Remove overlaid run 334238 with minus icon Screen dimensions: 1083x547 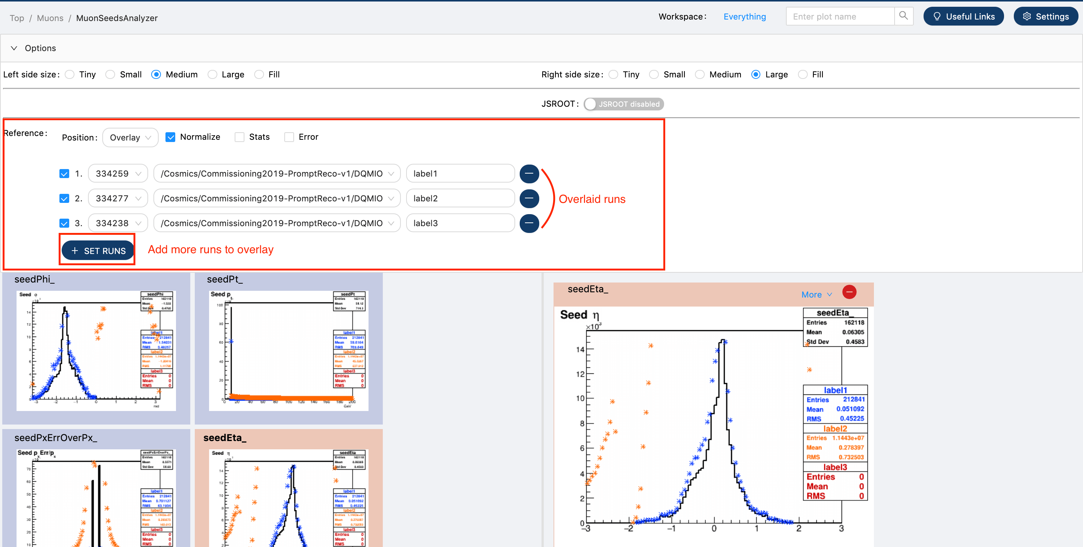click(x=529, y=223)
